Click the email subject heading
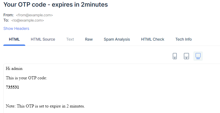The image size is (220, 113). [x=55, y=5]
